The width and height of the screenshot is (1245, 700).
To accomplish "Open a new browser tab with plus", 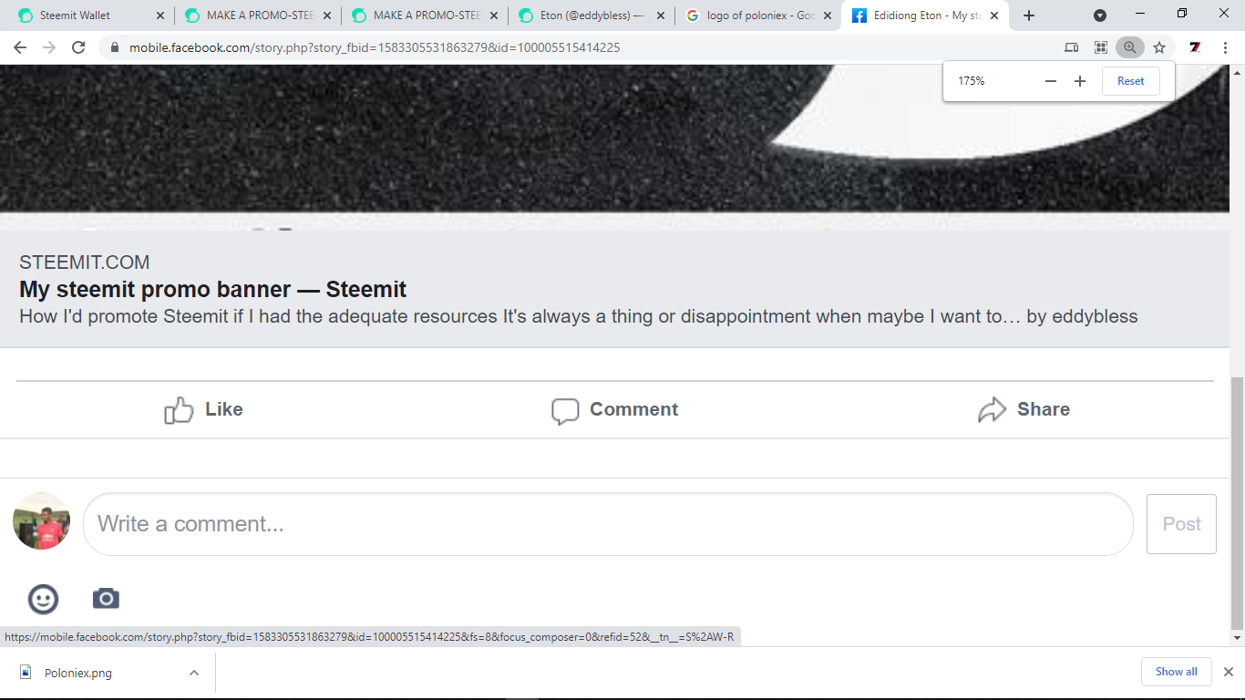I will 1029,15.
